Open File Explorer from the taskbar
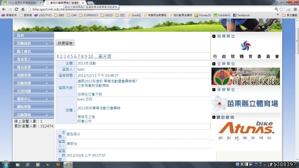This screenshot has height=168, width=299. click(x=18, y=165)
